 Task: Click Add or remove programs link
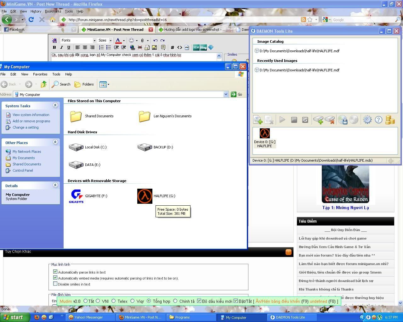coord(31,121)
